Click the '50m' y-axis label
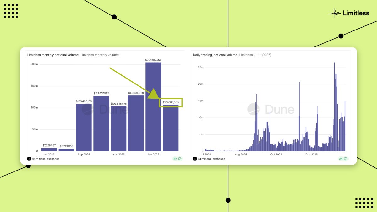The image size is (377, 212). 35,129
